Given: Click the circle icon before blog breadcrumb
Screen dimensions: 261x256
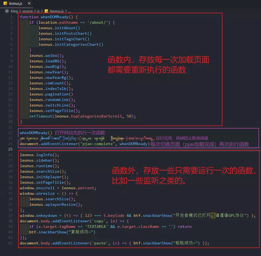Looking at the screenshot, I should pos(7,11).
